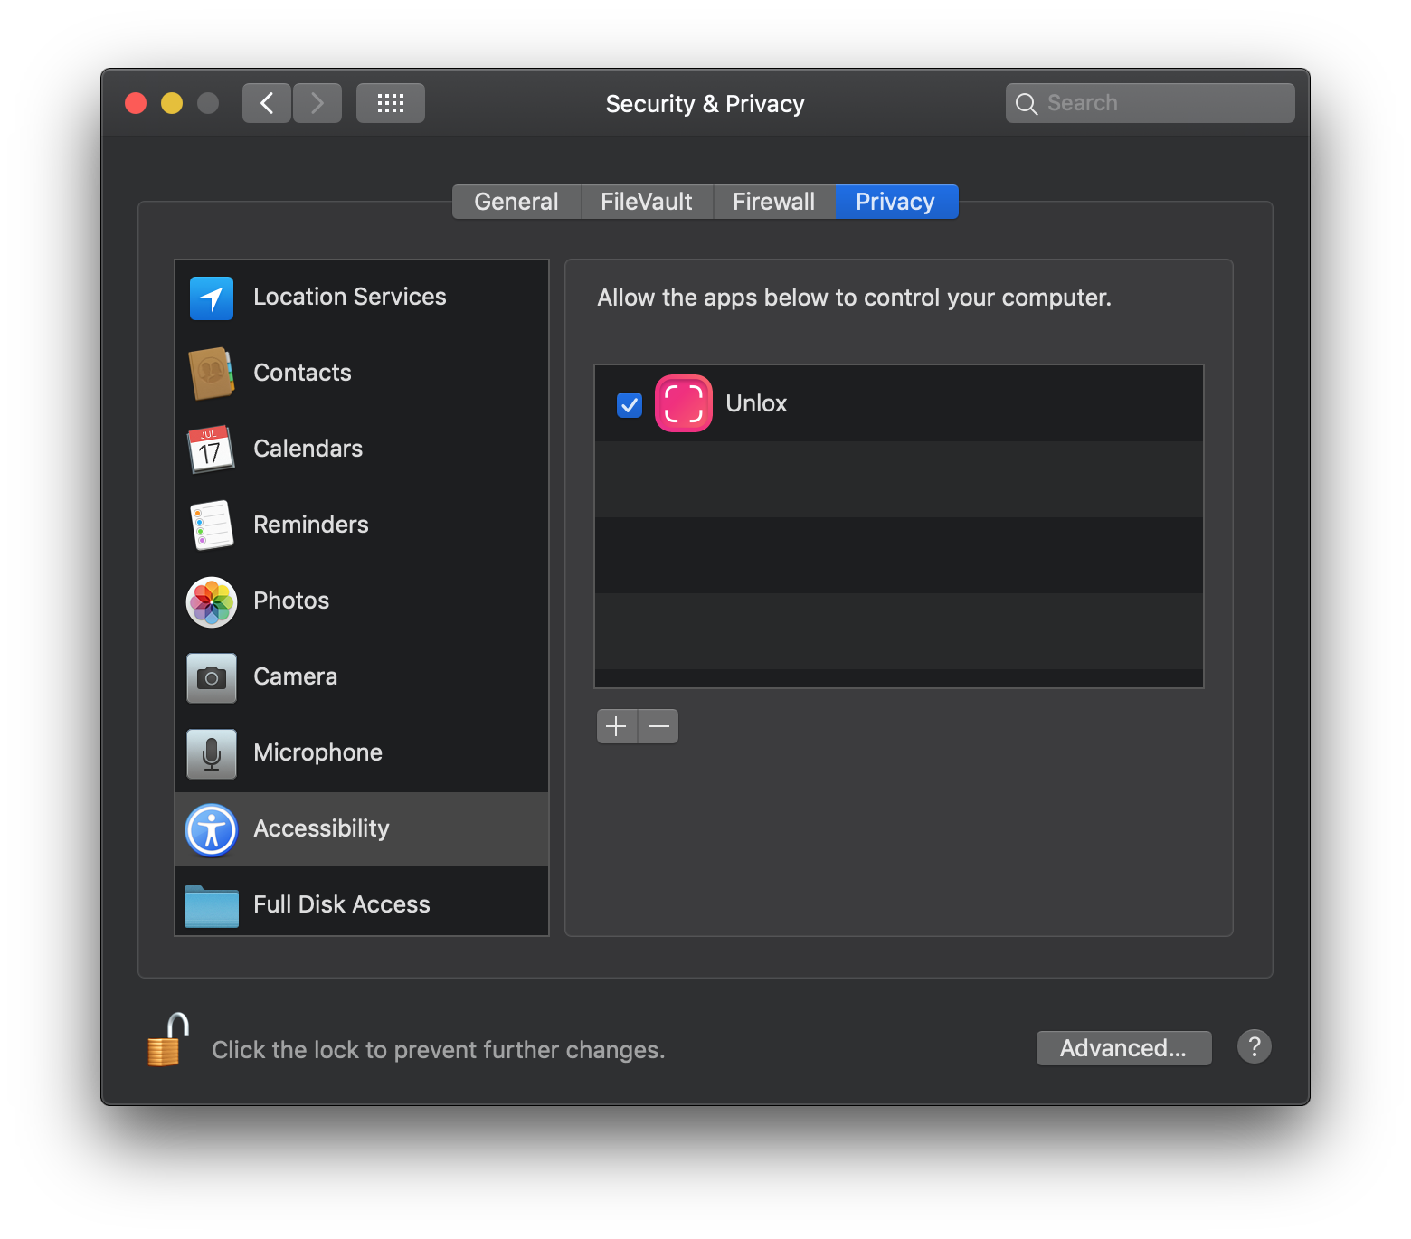Go back with the left chevron

coord(267,103)
